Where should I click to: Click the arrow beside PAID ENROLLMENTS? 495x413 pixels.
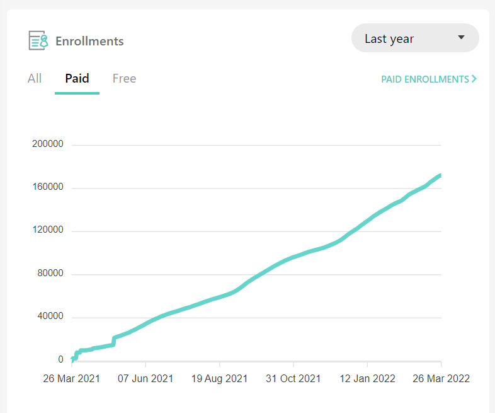(x=474, y=79)
